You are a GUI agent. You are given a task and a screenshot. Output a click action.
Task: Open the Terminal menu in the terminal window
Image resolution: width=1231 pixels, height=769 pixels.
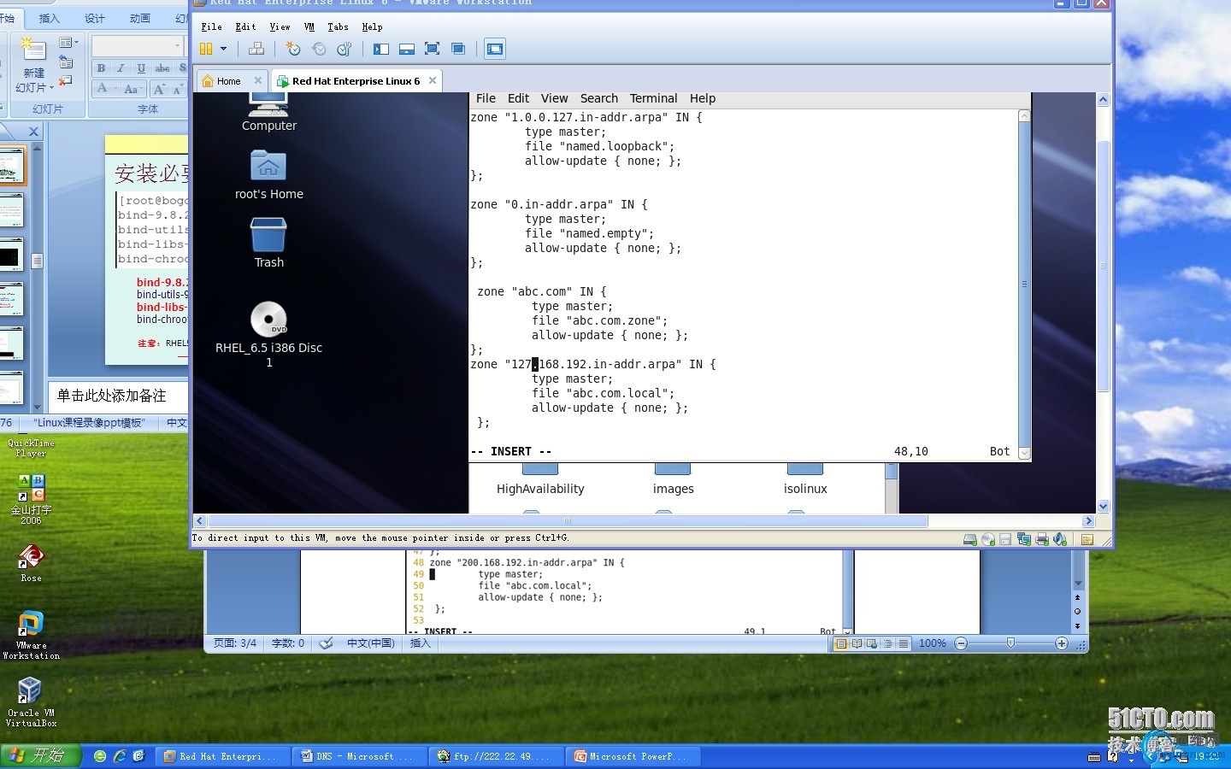(x=653, y=98)
